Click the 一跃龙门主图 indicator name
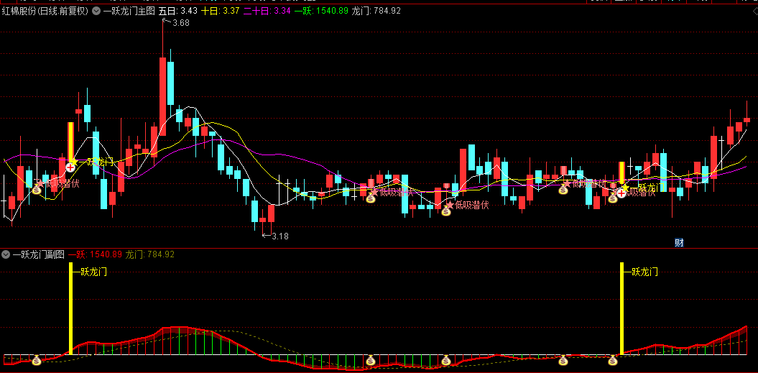The height and width of the screenshot is (373, 758). (x=129, y=11)
